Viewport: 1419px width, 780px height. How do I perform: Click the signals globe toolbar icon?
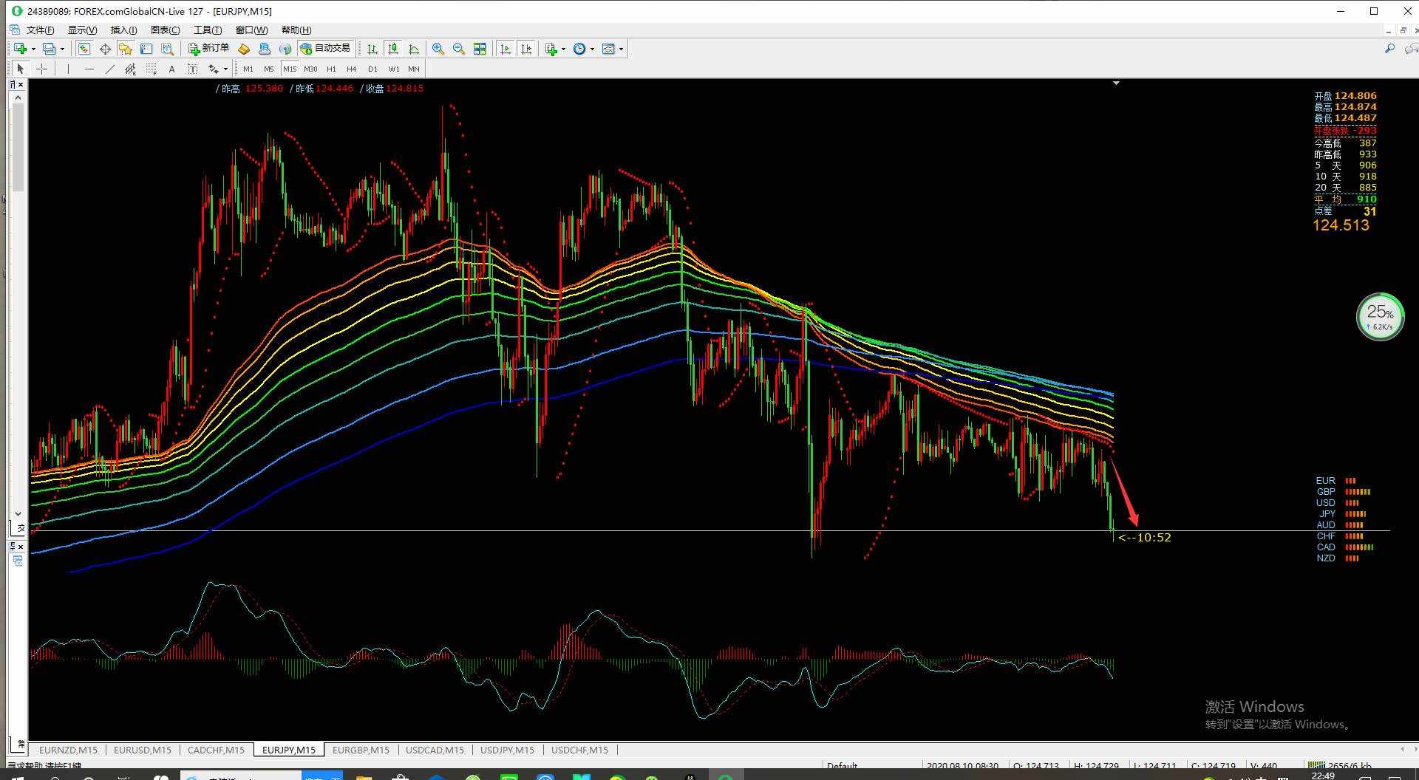point(285,49)
